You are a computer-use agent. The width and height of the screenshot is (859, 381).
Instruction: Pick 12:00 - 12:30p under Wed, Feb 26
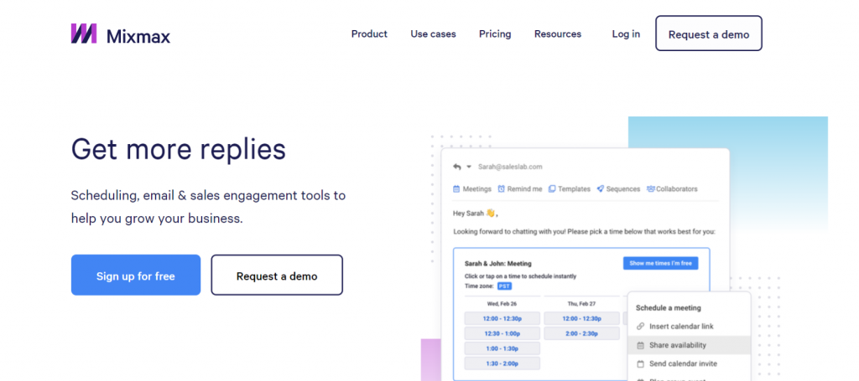click(x=502, y=319)
